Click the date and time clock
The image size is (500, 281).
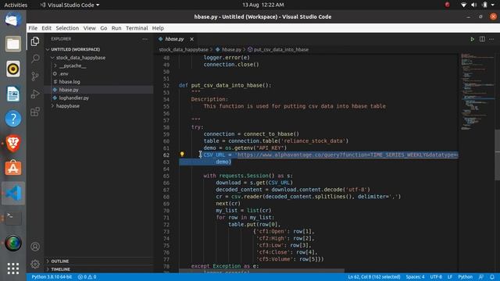pos(263,5)
